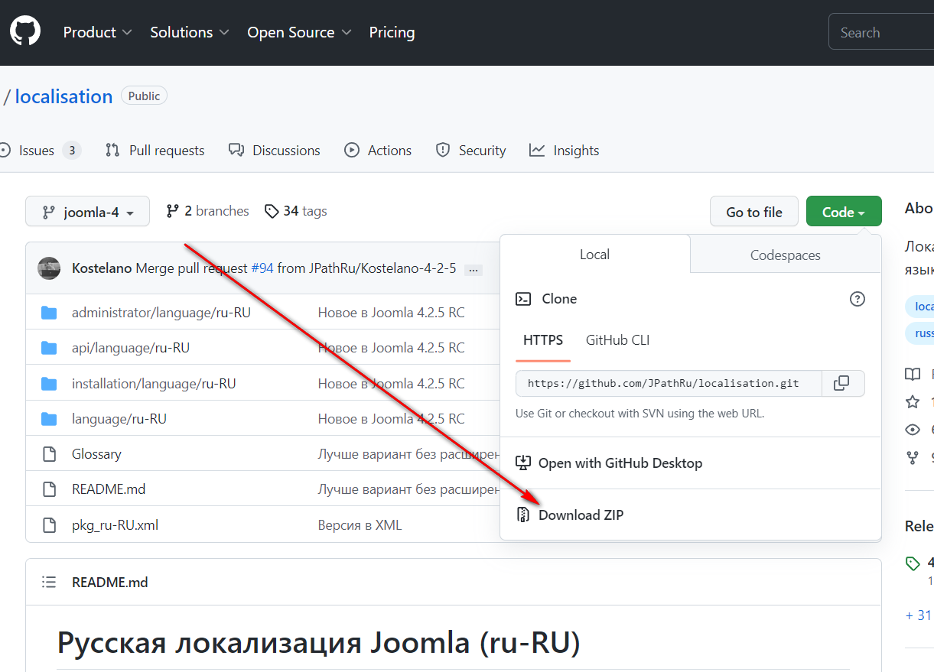The image size is (934, 672).
Task: Open the Solutions menu
Action: tap(190, 32)
